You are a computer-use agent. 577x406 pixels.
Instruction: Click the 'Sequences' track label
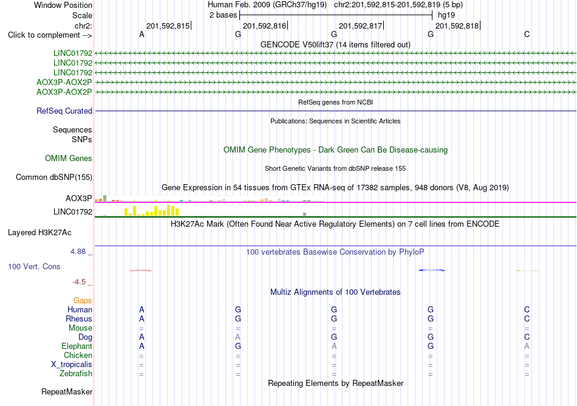point(72,129)
